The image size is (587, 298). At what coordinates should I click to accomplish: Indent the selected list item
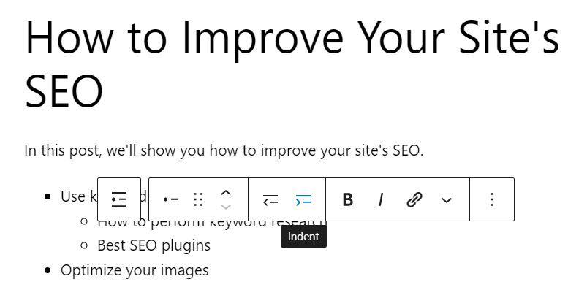pos(303,199)
